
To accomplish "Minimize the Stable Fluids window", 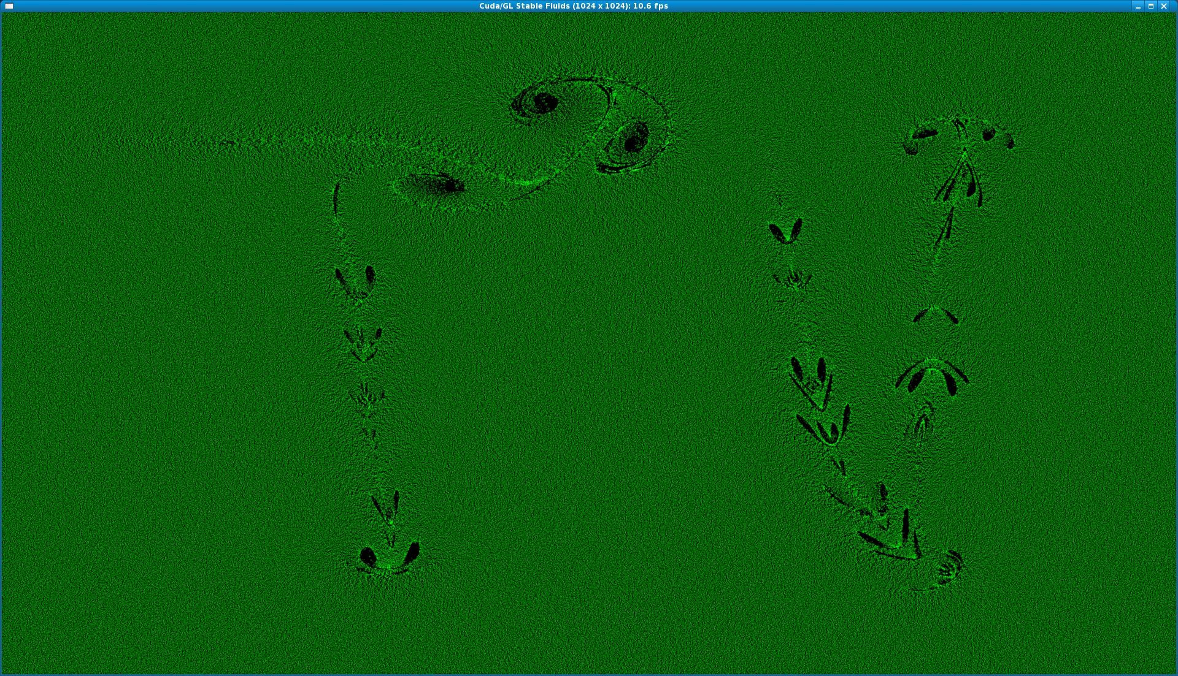I will click(1138, 6).
